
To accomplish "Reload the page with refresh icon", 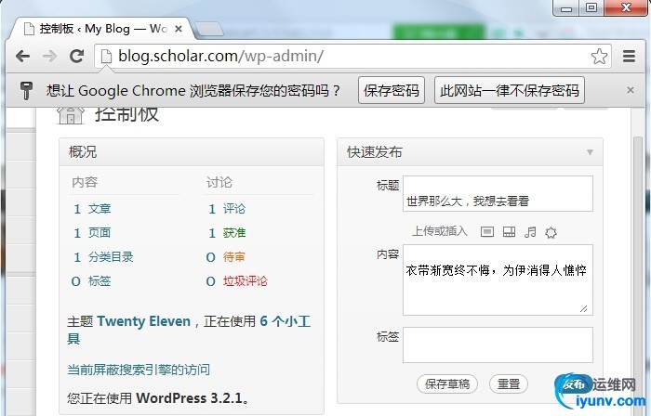I will 77,56.
